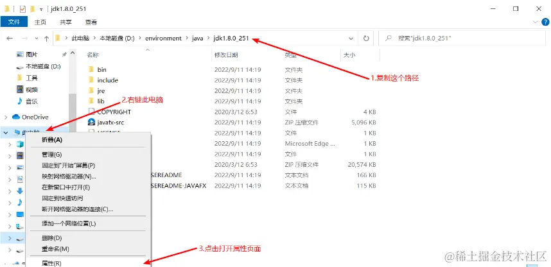Click the sidebar scrollbar up arrow

(x=73, y=53)
